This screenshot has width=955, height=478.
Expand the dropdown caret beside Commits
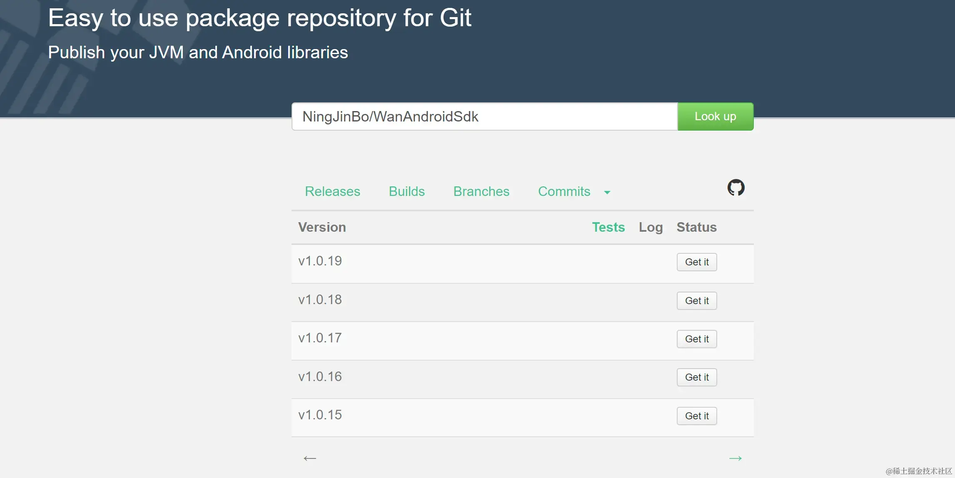pyautogui.click(x=607, y=192)
